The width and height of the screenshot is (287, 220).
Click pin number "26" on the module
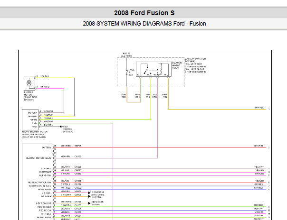[55, 146]
